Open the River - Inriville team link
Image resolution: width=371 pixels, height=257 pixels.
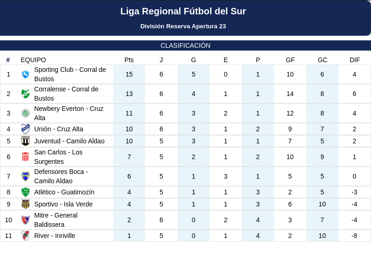(55, 236)
